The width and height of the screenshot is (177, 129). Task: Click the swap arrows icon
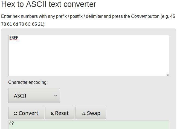(83, 113)
